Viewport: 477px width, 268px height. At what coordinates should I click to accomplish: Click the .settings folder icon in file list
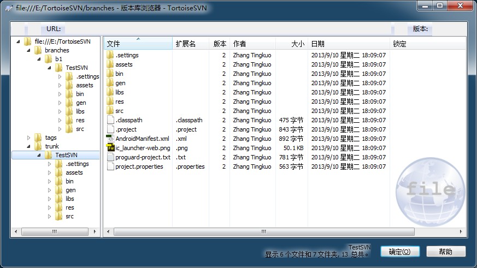110,55
